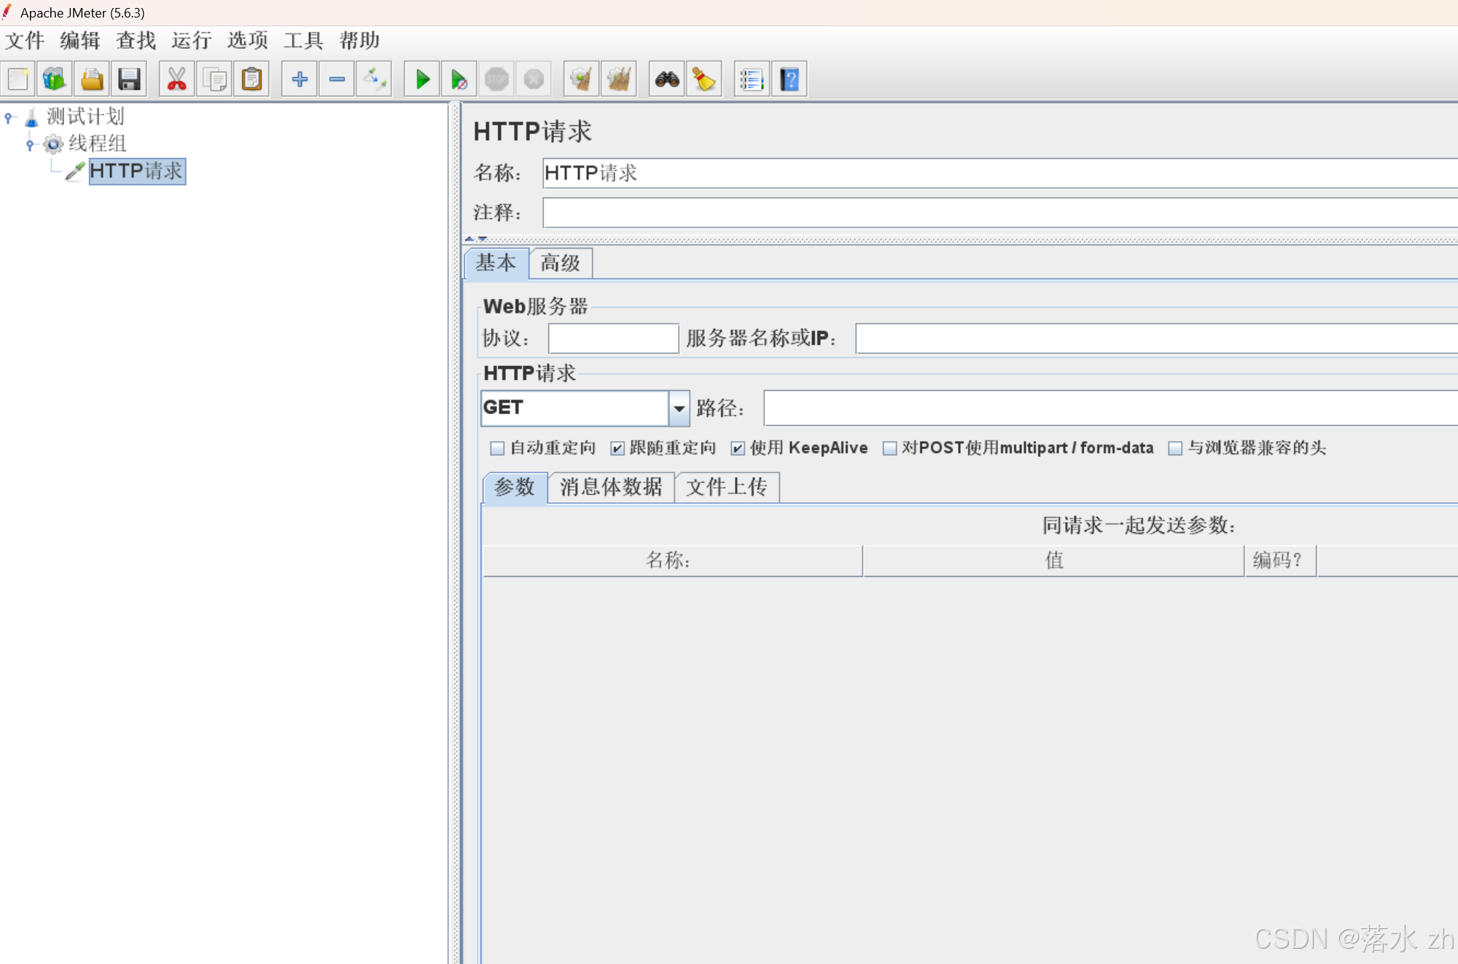The image size is (1458, 964).
Task: Open Search with binoculars icon
Action: pyautogui.click(x=667, y=79)
